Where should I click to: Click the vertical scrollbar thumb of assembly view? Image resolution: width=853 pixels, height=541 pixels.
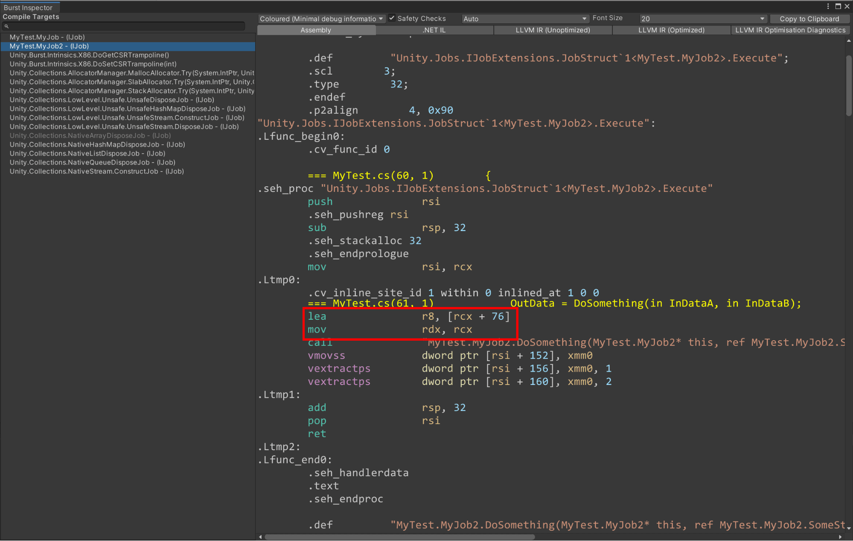pos(849,85)
